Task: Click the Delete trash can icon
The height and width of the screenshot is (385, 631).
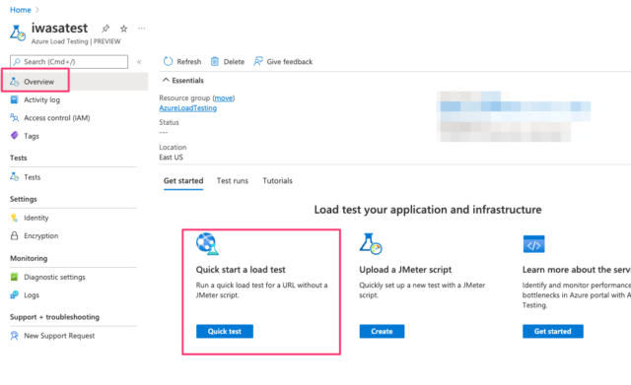Action: click(215, 61)
